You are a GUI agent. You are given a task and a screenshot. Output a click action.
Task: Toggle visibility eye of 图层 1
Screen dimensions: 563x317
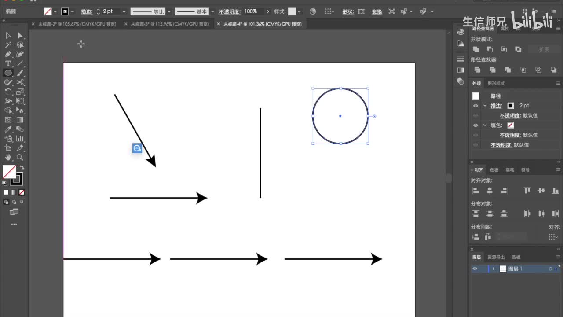[x=475, y=269]
